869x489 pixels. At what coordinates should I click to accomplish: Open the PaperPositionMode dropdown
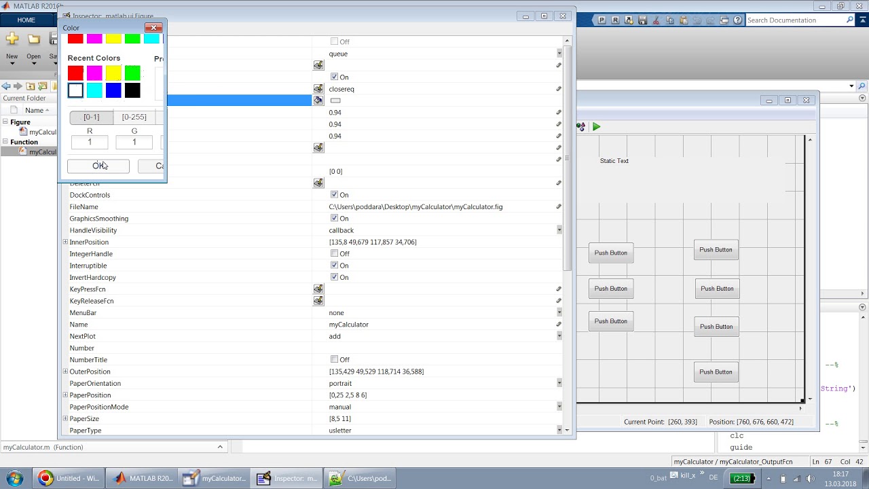tap(559, 407)
